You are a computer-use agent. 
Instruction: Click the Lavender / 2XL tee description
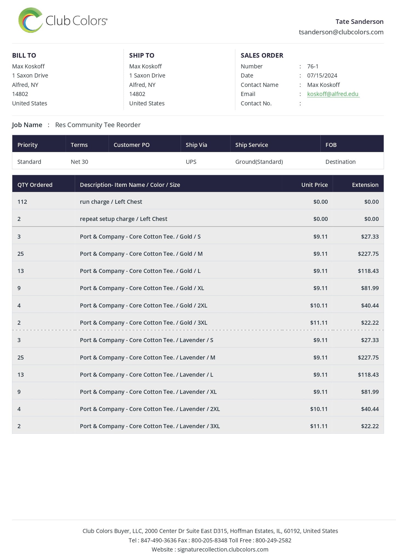tap(150, 409)
